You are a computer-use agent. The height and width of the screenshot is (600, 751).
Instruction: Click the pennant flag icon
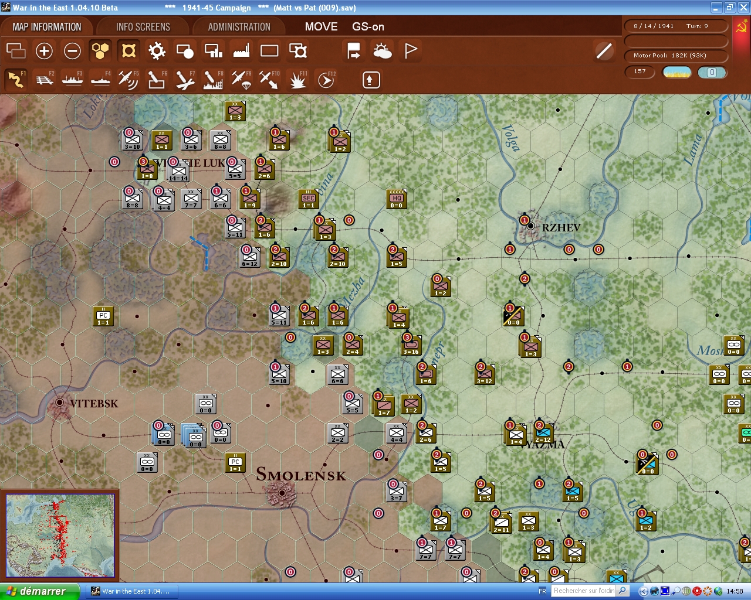(411, 51)
